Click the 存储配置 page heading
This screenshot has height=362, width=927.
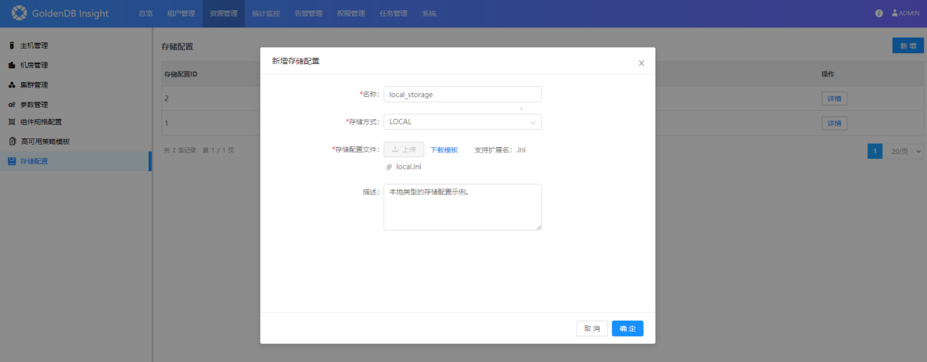point(178,46)
